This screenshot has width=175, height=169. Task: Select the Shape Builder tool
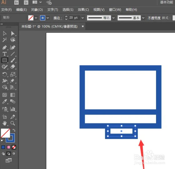(5, 87)
